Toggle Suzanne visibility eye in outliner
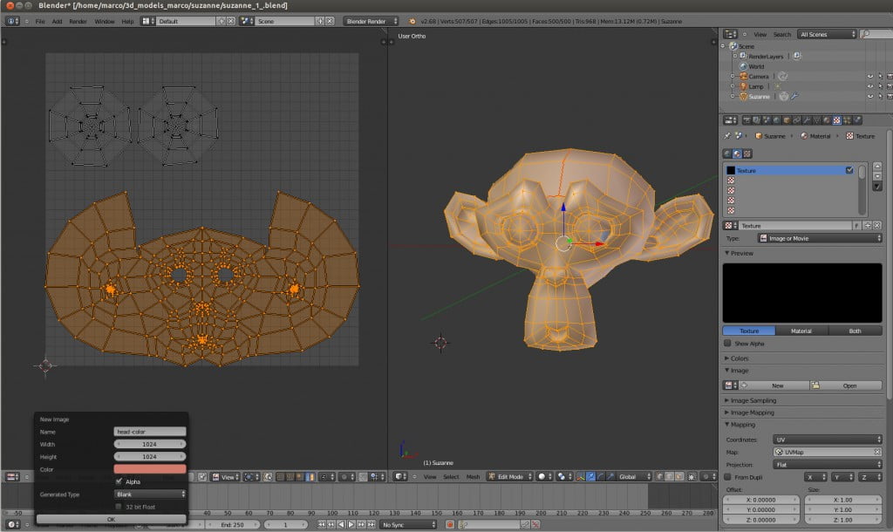This screenshot has height=532, width=893. pos(870,97)
